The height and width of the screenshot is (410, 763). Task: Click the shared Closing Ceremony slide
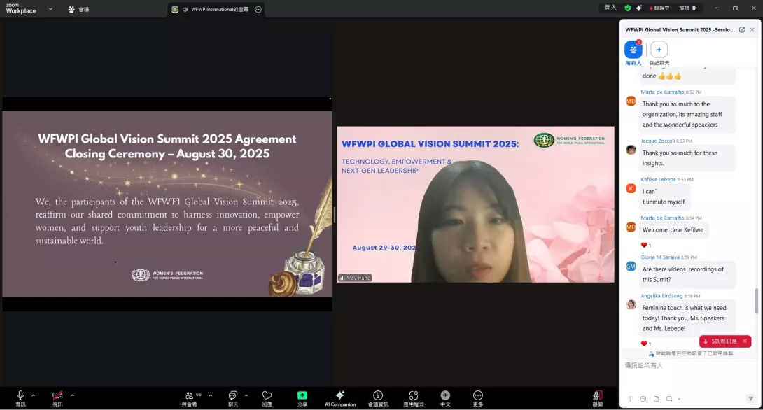tap(167, 204)
